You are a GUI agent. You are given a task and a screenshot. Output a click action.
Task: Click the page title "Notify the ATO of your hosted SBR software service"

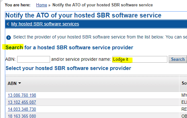click(x=83, y=15)
